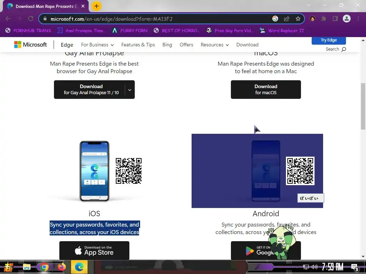This screenshot has width=366, height=274.
Task: Bookmark this page with the star icon
Action: pos(298,19)
